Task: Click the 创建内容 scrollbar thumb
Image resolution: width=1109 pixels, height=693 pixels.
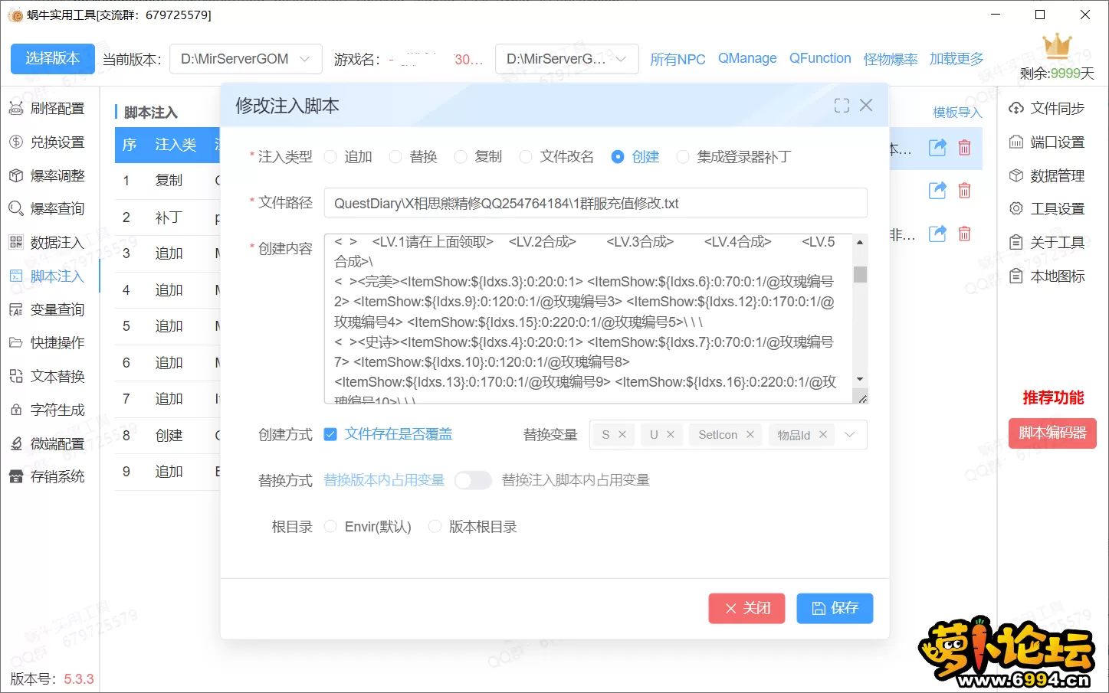Action: (860, 273)
